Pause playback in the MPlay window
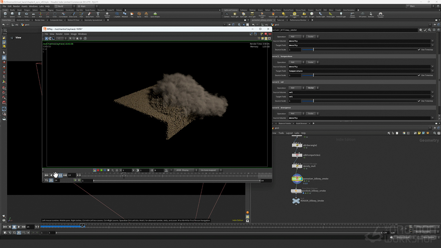Screen dimensions: 441x248 coord(60,175)
